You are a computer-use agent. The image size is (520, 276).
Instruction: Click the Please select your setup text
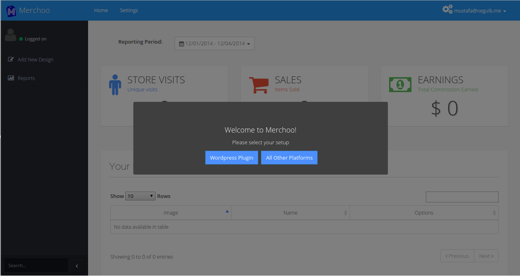tap(261, 143)
